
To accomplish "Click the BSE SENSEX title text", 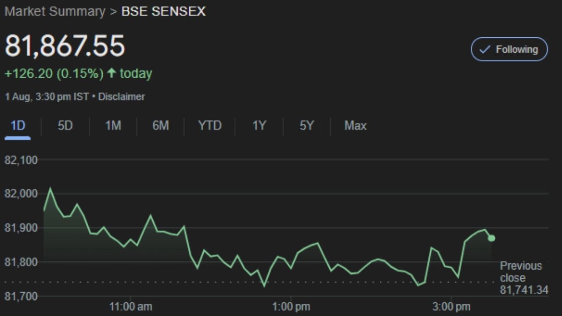I will point(163,11).
